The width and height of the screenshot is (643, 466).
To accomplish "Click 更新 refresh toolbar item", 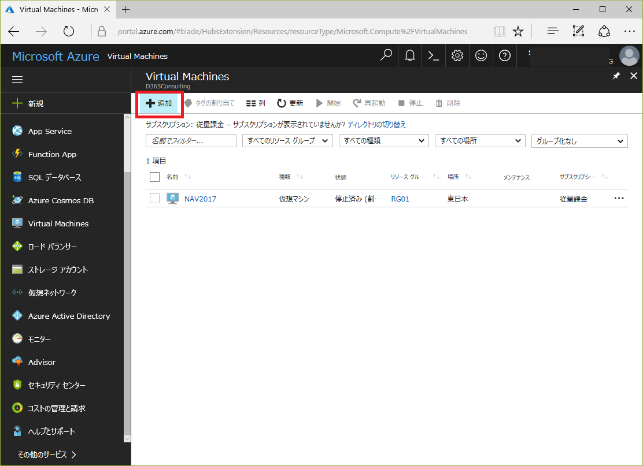I will click(x=290, y=103).
